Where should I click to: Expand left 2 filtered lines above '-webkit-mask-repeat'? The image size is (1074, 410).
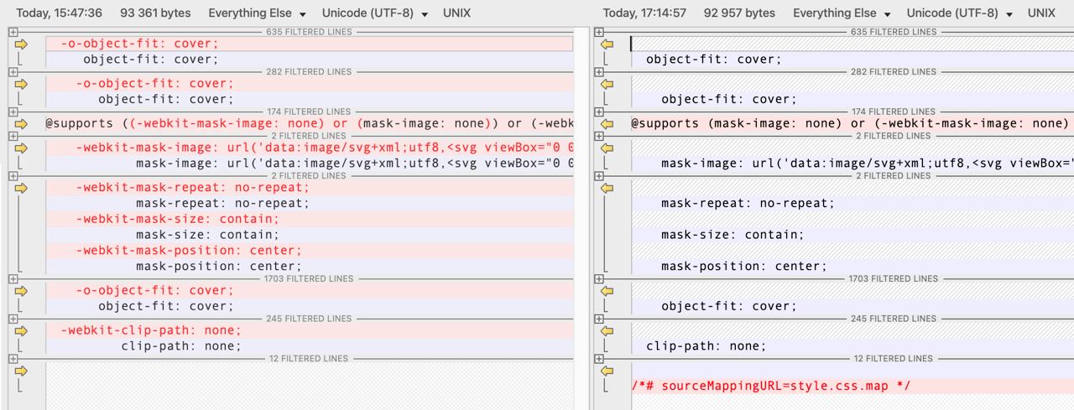tap(13, 176)
